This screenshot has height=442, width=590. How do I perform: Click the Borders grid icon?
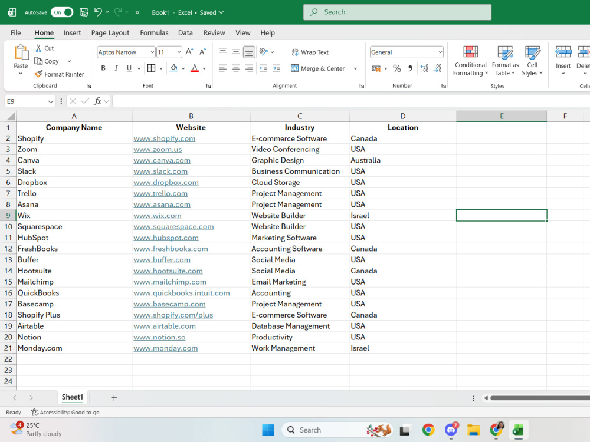[151, 68]
